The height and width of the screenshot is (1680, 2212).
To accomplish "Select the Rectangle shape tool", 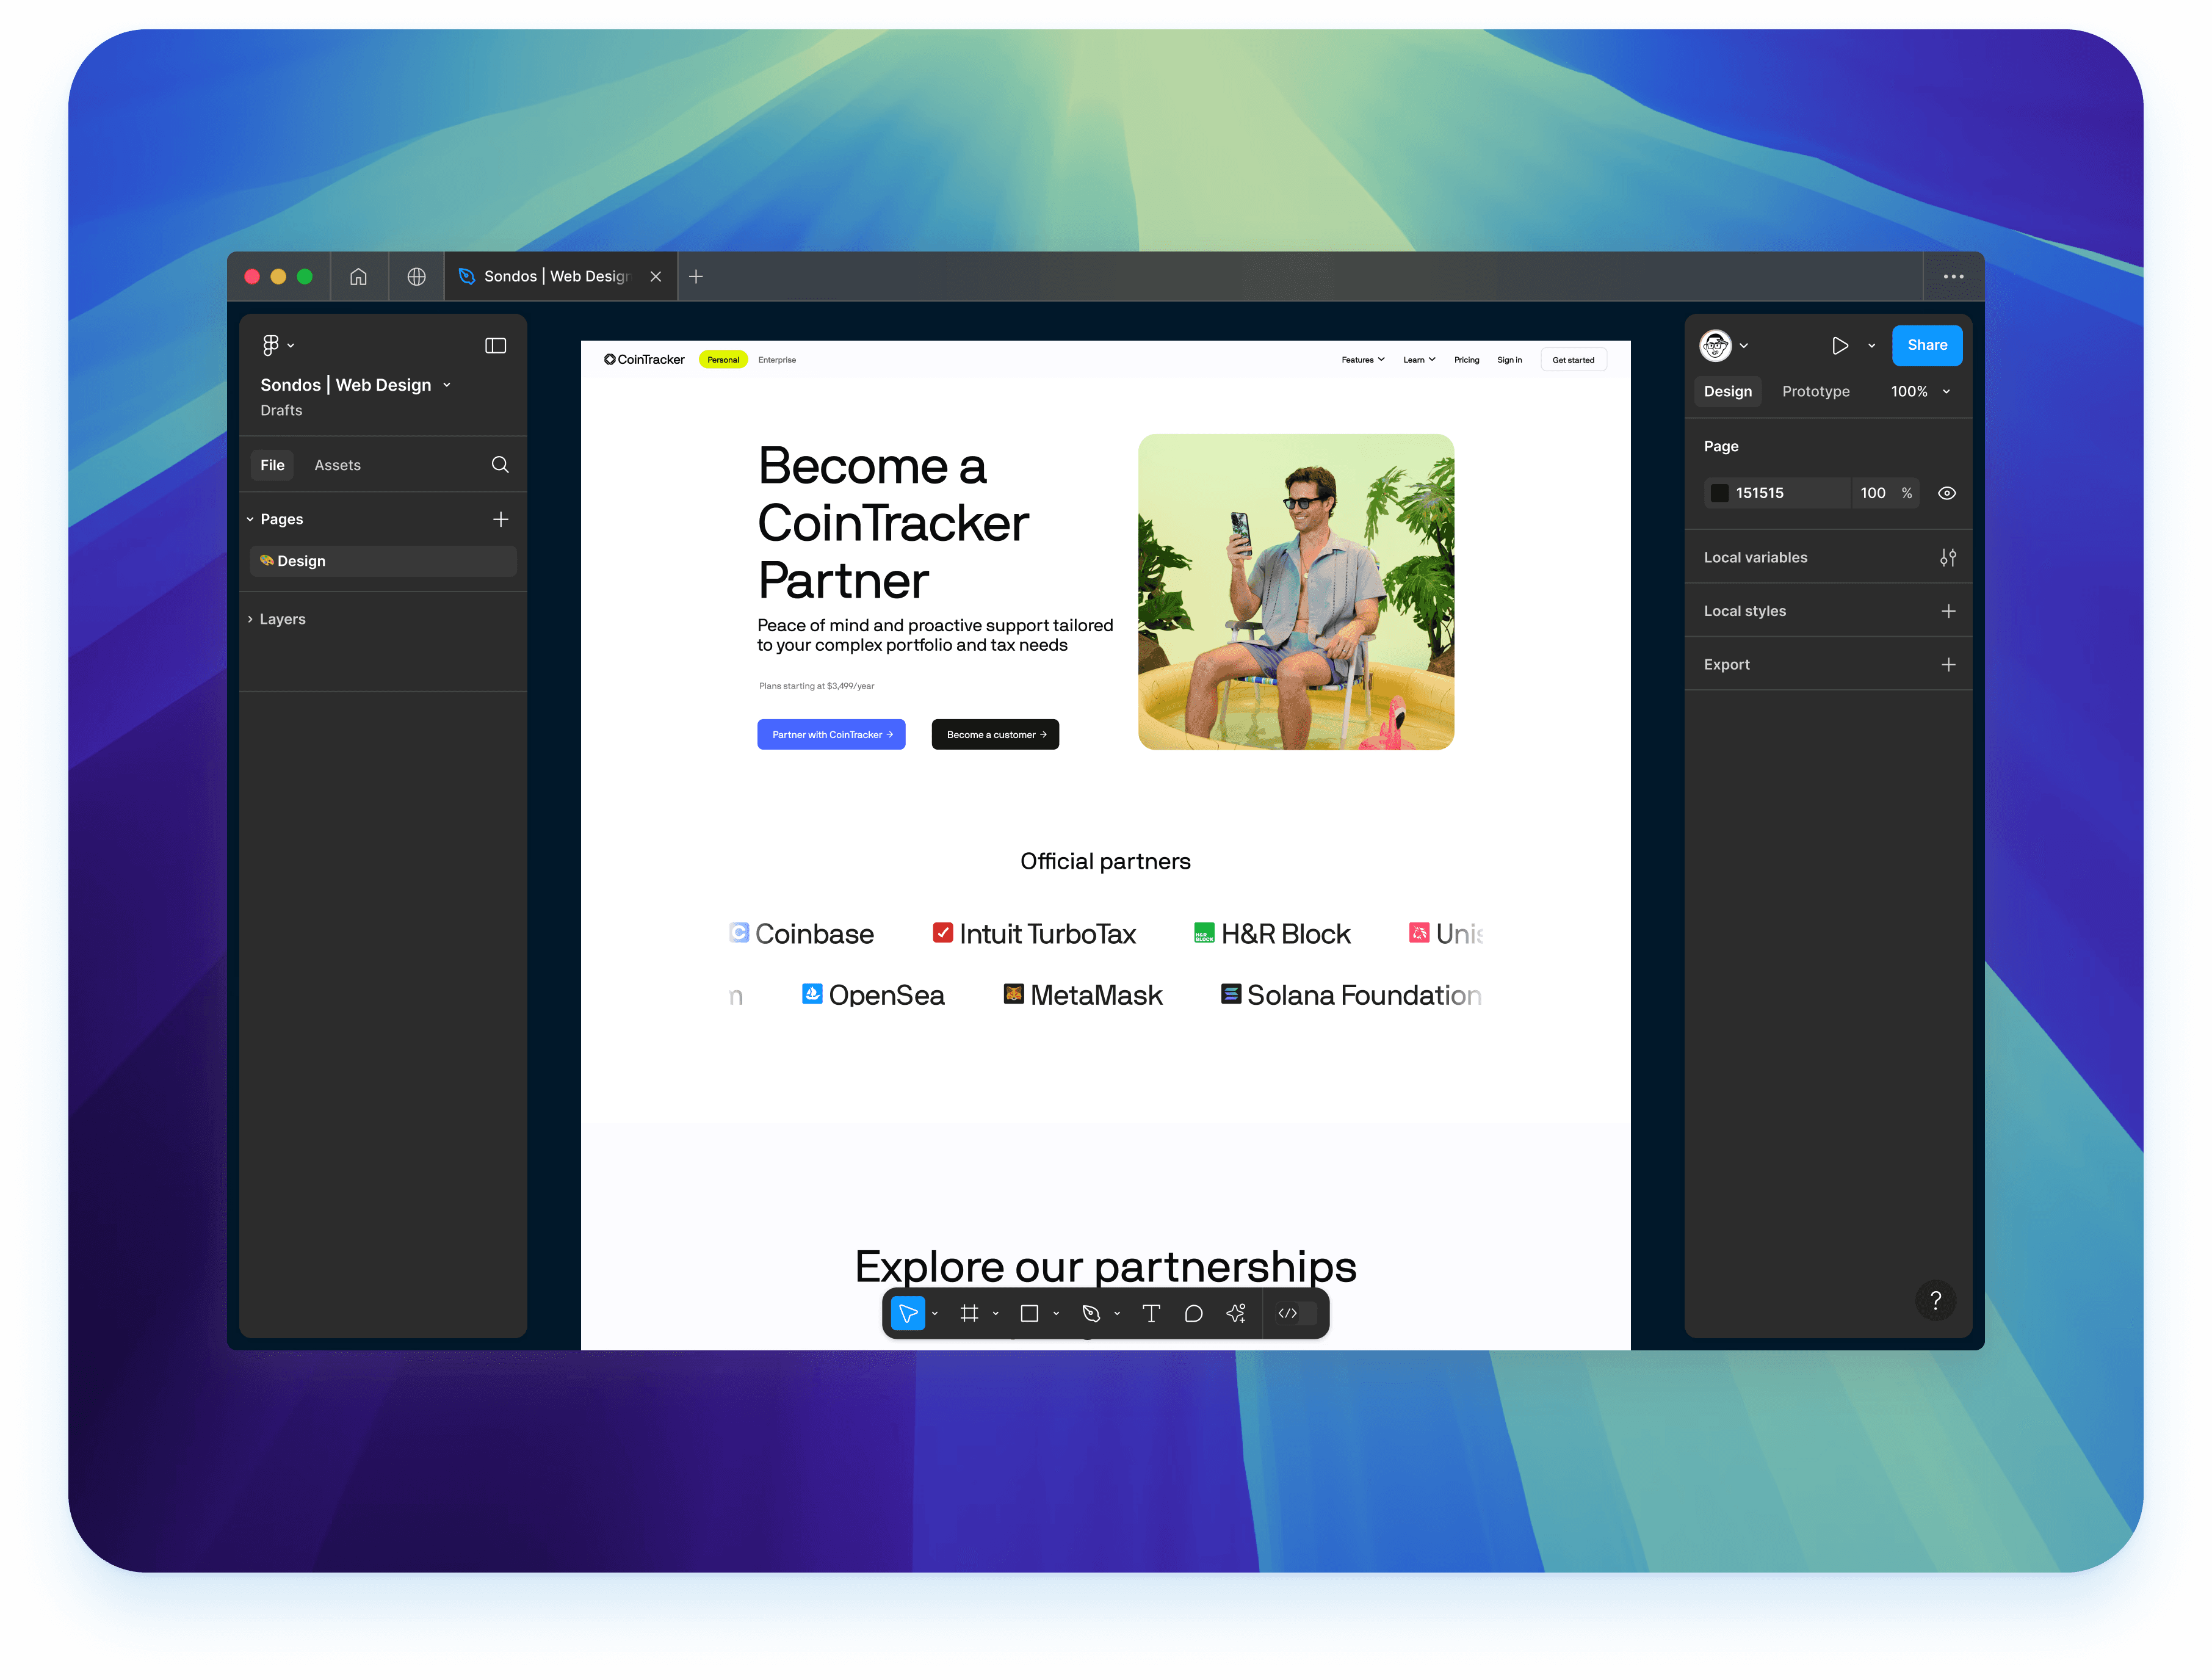I will point(1028,1313).
